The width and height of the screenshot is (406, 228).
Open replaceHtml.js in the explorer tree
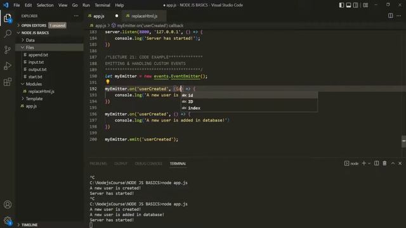pos(41,91)
